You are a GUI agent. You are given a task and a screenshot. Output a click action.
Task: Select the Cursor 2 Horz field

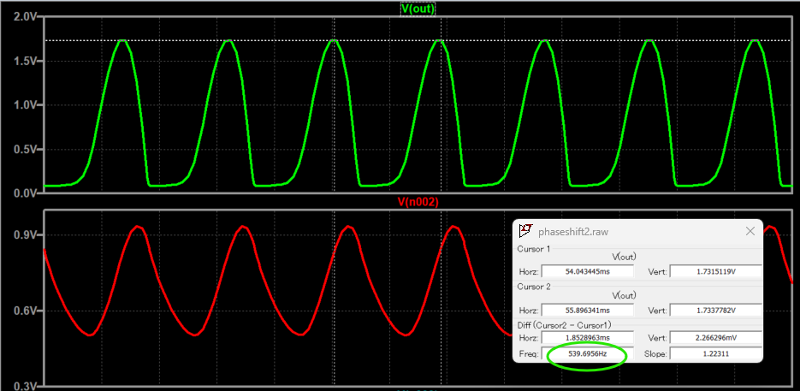coord(587,310)
